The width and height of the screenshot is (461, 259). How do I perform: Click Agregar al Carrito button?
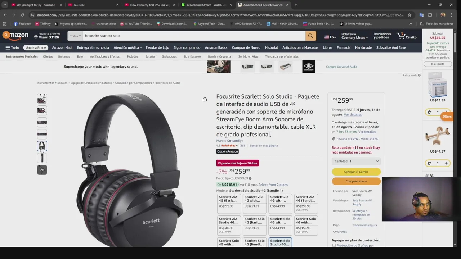pyautogui.click(x=356, y=172)
